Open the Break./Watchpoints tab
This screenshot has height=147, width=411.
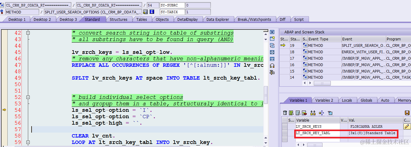[x=254, y=19]
